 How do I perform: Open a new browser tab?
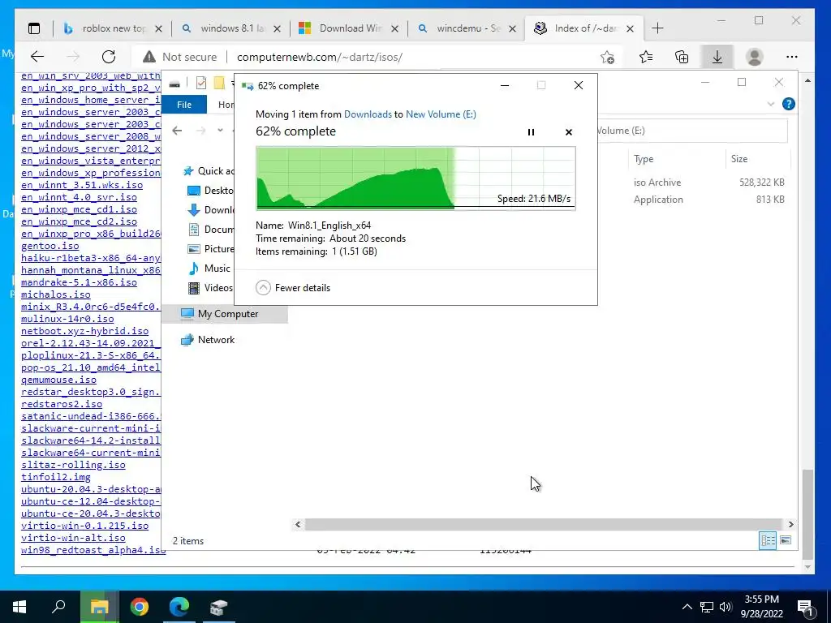657,28
